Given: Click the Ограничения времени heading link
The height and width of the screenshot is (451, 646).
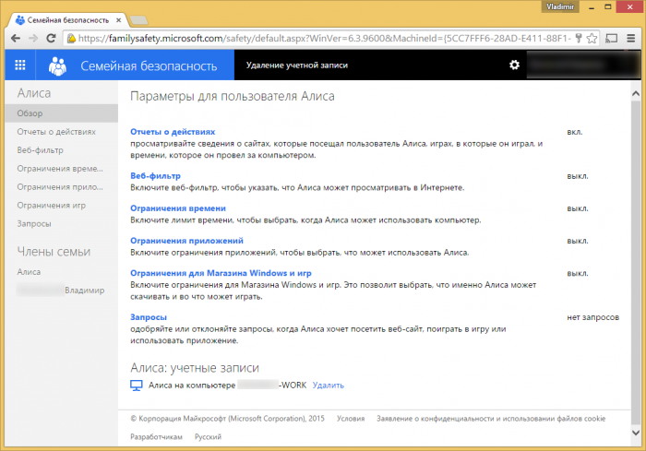Looking at the screenshot, I should point(178,208).
